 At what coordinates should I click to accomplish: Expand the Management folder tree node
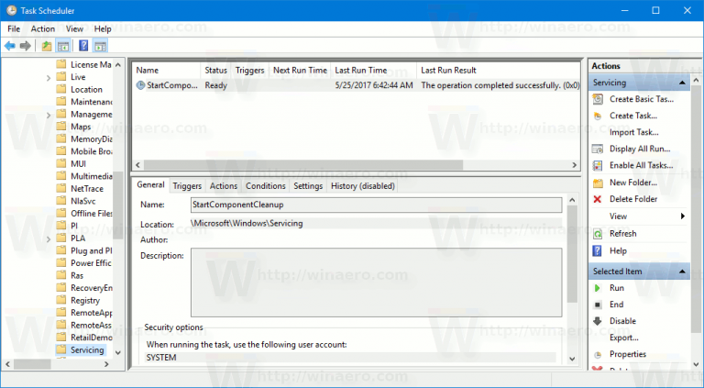point(49,116)
